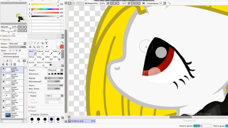The width and height of the screenshot is (228, 128).
Task: Select layer Слой4
Action: pyautogui.click(x=12, y=89)
